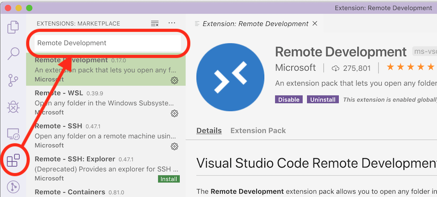Open the manage gear for Remote - WSL
The width and height of the screenshot is (437, 197).
point(174,113)
